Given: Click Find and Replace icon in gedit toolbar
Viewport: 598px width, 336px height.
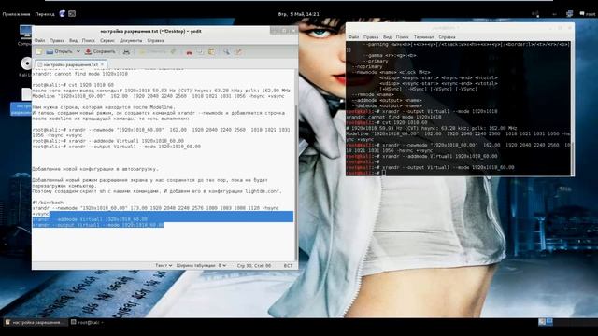Looking at the screenshot, I should 238,52.
